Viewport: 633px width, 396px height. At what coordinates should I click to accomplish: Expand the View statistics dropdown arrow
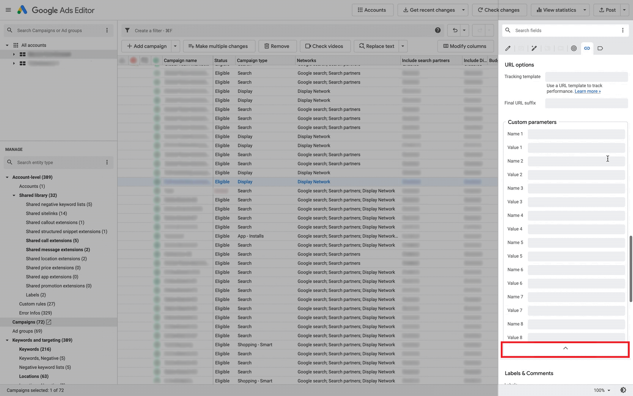[x=585, y=10]
